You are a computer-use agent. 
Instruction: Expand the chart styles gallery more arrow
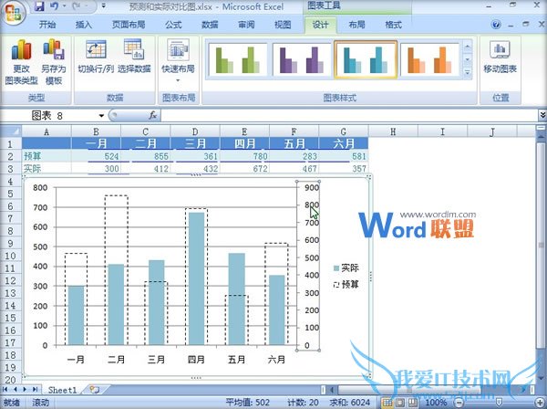(468, 73)
